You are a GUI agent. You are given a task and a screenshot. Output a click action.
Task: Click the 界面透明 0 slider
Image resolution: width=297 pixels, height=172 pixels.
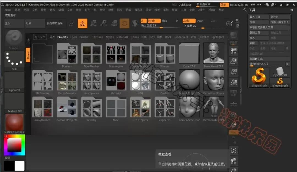coord(207,5)
